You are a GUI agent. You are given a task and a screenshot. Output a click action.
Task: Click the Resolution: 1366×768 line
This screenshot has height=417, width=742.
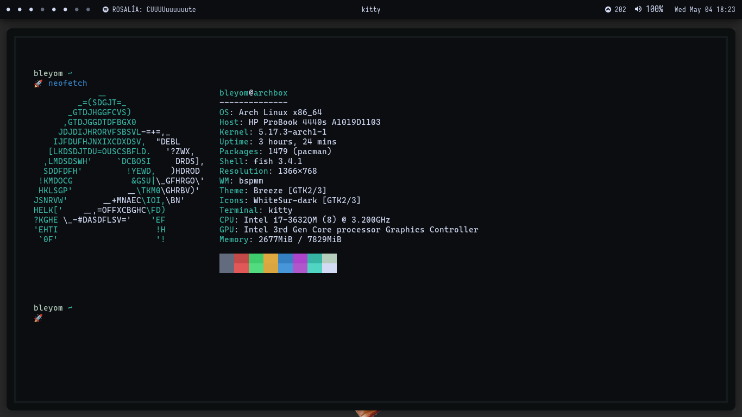pyautogui.click(x=268, y=171)
